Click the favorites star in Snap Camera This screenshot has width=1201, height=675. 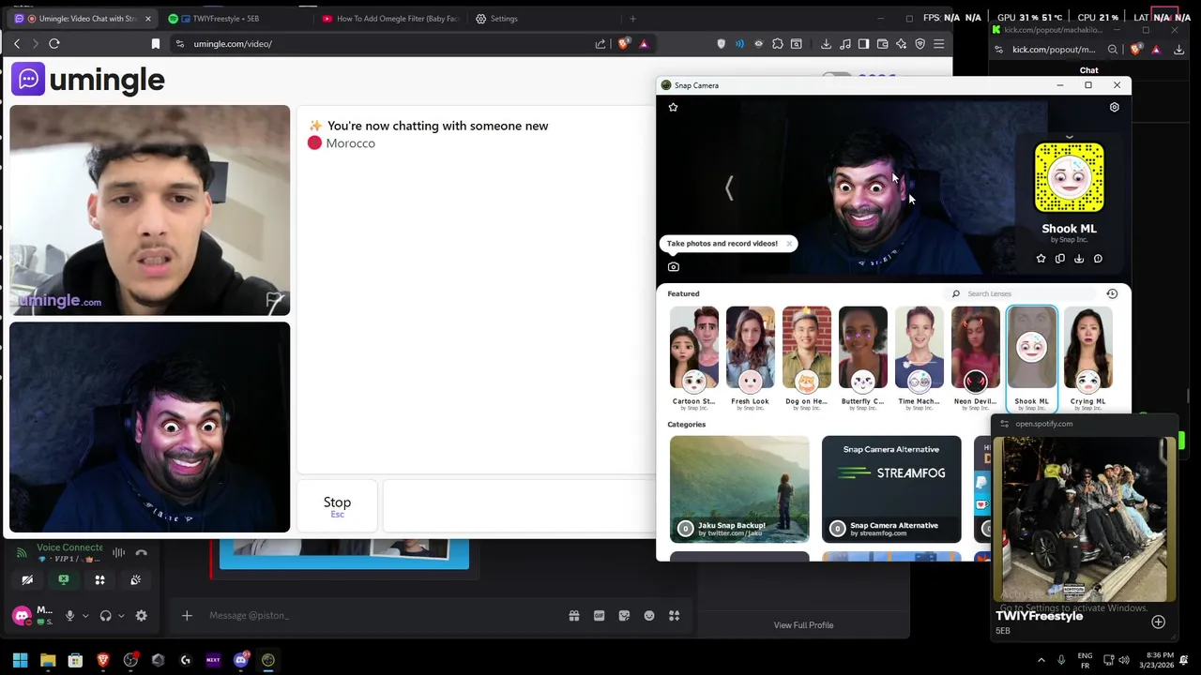pos(673,107)
